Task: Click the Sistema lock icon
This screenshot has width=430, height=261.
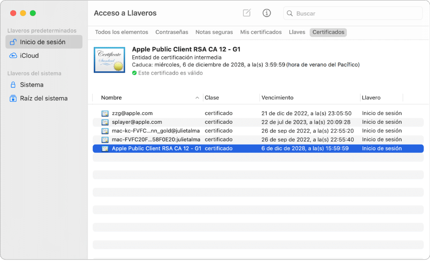Action: [x=13, y=85]
